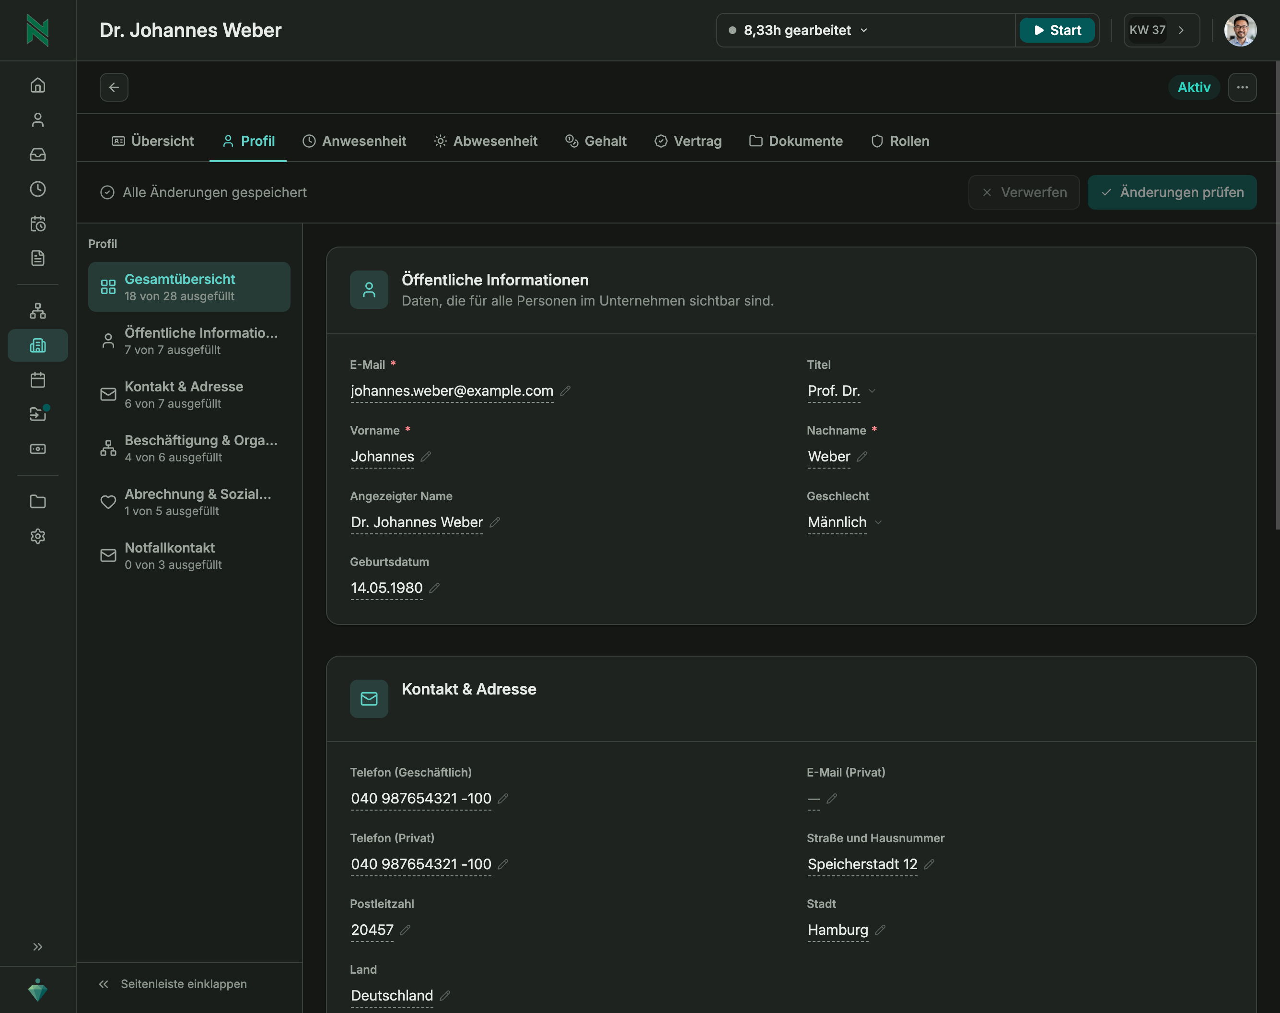Screen dimensions: 1280x1013
Task: Select Notfallkontakt section
Action: pos(189,556)
